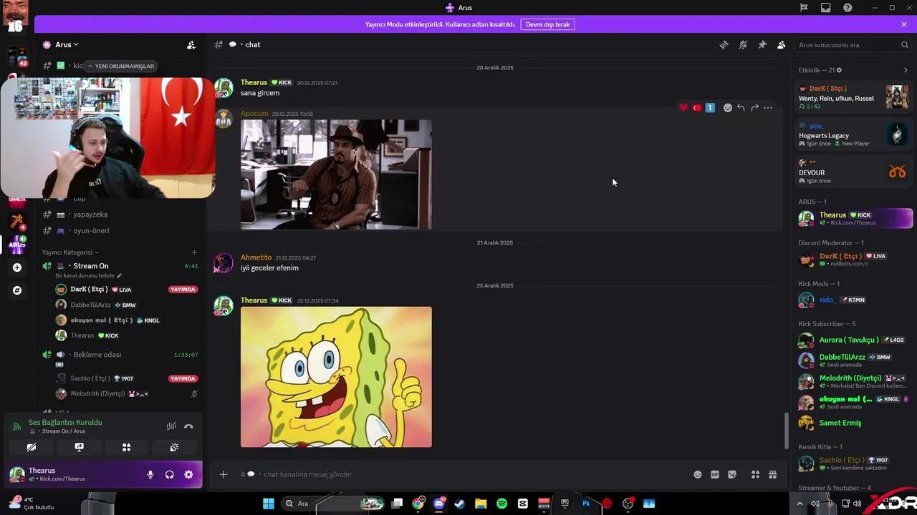Open pinned messages pin icon

(x=762, y=44)
